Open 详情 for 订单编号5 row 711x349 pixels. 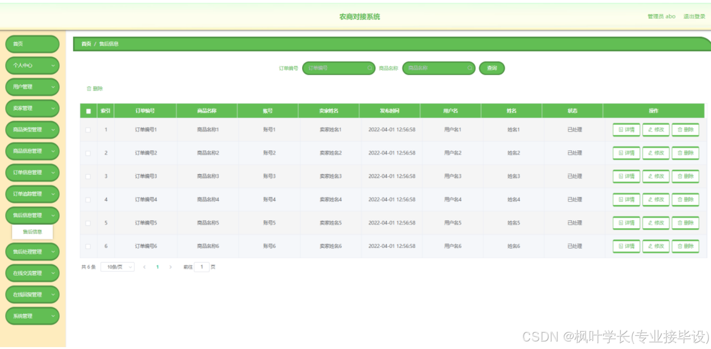[626, 223]
